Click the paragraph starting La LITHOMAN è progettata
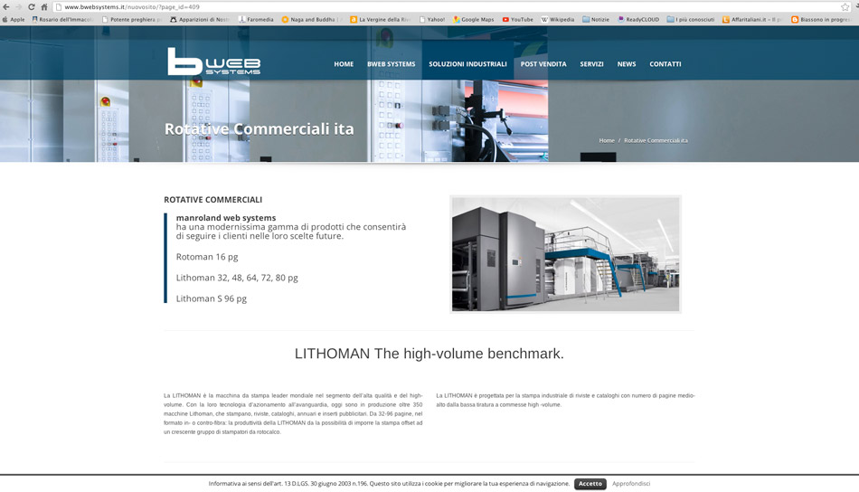The image size is (859, 492). pyautogui.click(x=565, y=400)
